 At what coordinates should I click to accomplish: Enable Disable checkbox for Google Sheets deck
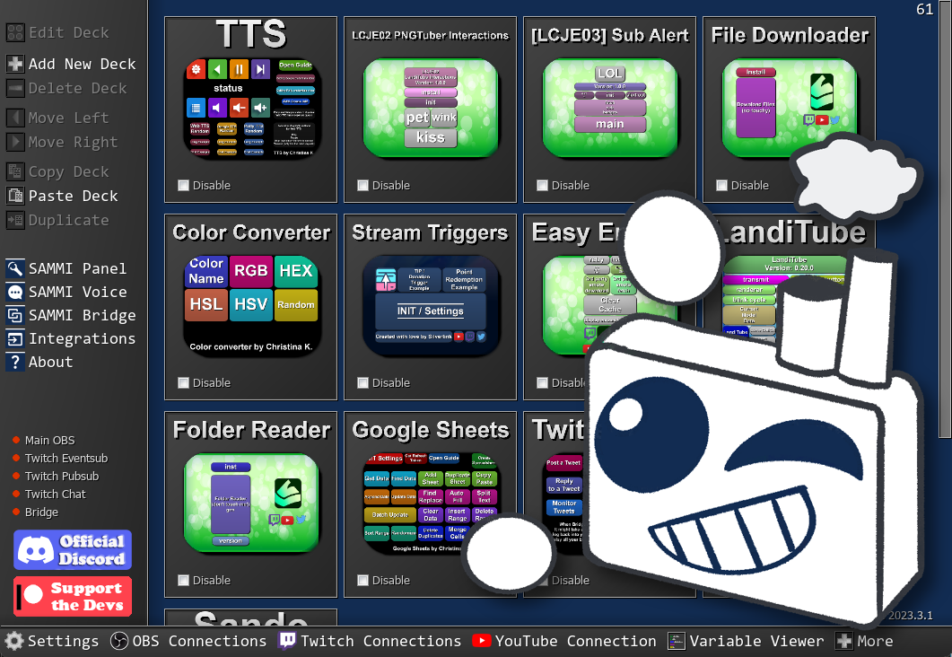coord(363,581)
